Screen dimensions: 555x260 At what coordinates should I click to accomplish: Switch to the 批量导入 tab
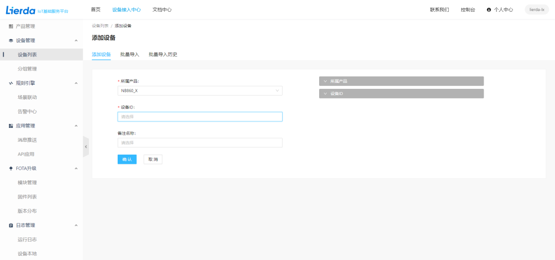click(129, 54)
